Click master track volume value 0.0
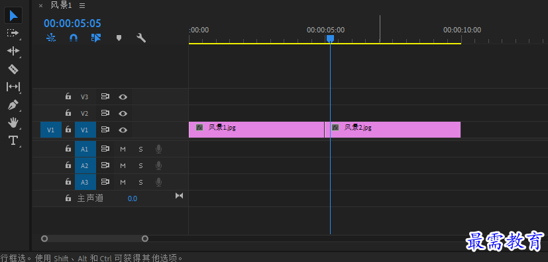The height and width of the screenshot is (262, 548). pyautogui.click(x=132, y=199)
